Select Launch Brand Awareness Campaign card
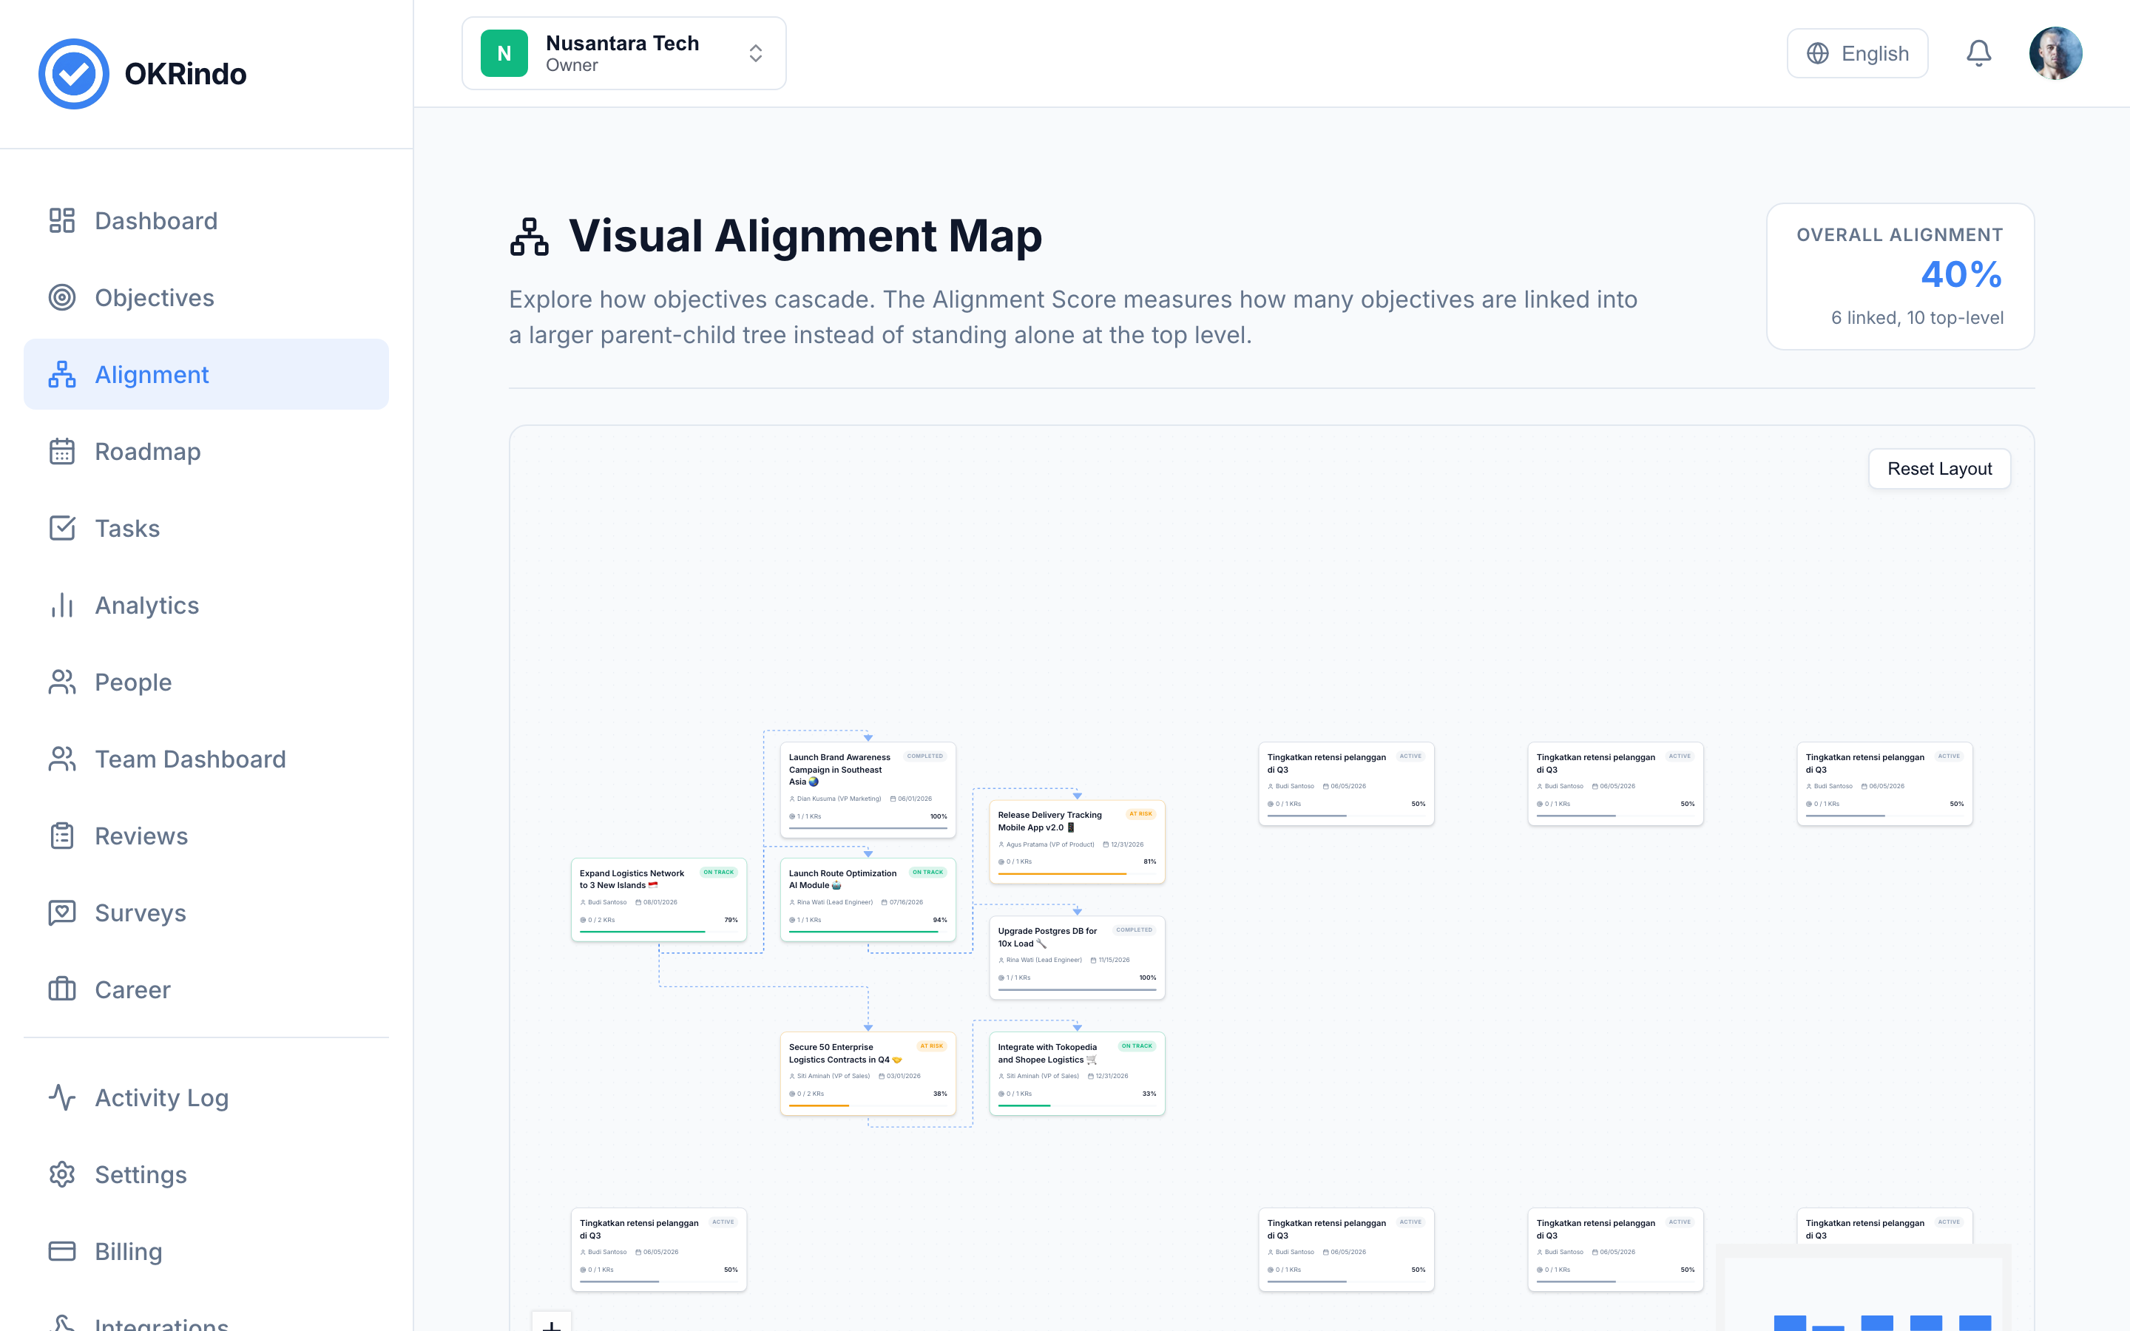This screenshot has height=1331, width=2130. (868, 790)
